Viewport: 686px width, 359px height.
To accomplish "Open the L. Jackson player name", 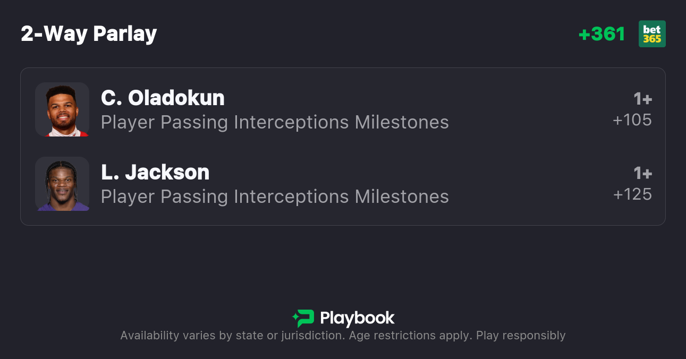I will (155, 173).
